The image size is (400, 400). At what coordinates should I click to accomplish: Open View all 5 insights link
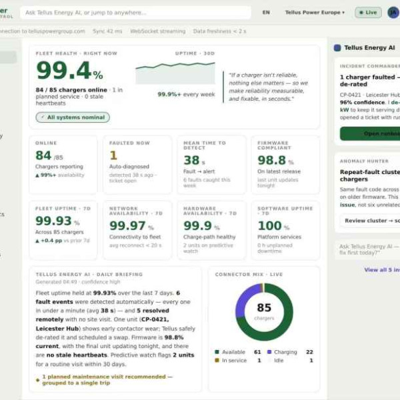coord(382,269)
